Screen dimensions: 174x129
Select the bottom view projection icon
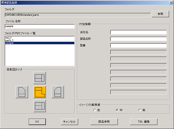coord(40,106)
